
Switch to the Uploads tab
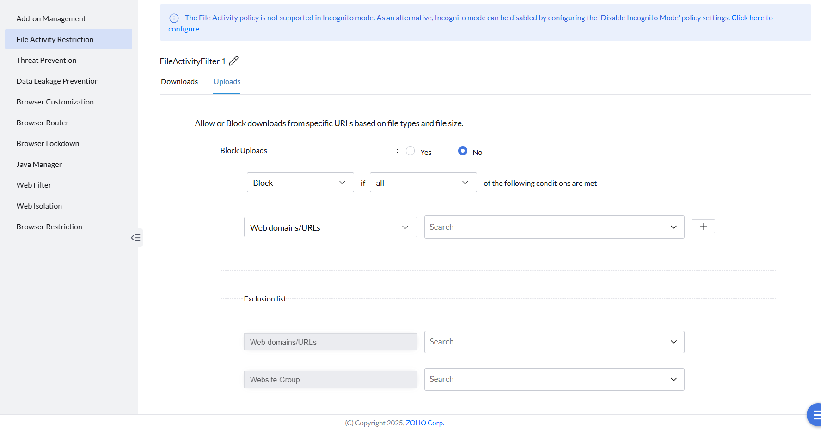(x=227, y=82)
